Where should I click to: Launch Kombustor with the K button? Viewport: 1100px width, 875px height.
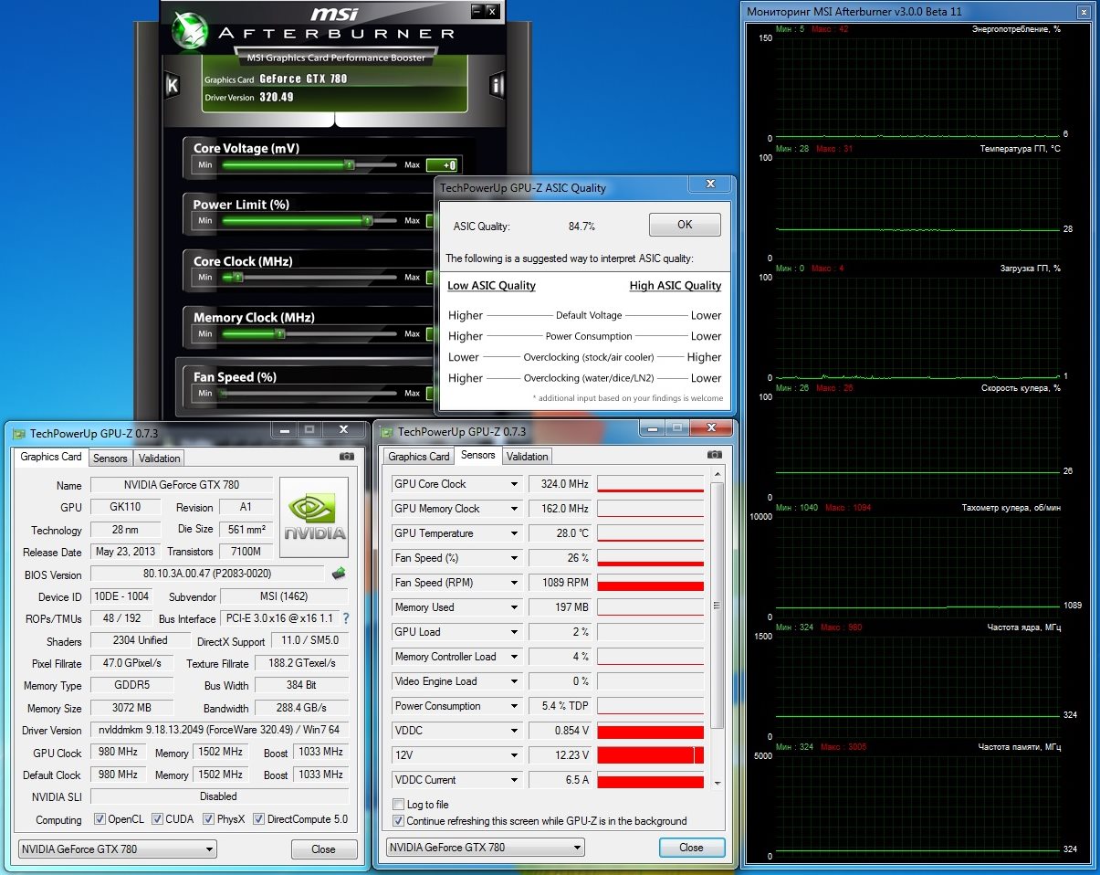coord(172,85)
